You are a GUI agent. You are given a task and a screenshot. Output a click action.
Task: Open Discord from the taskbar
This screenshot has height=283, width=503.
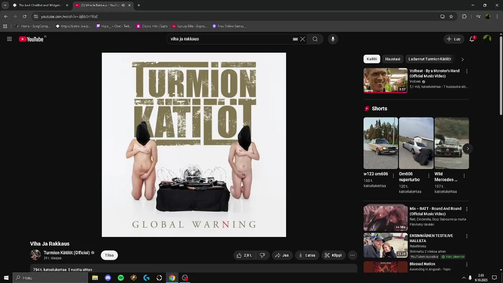click(x=108, y=278)
